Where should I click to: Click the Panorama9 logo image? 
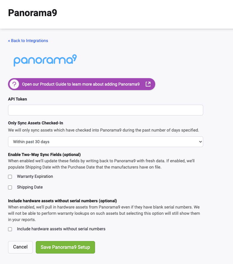point(45,60)
